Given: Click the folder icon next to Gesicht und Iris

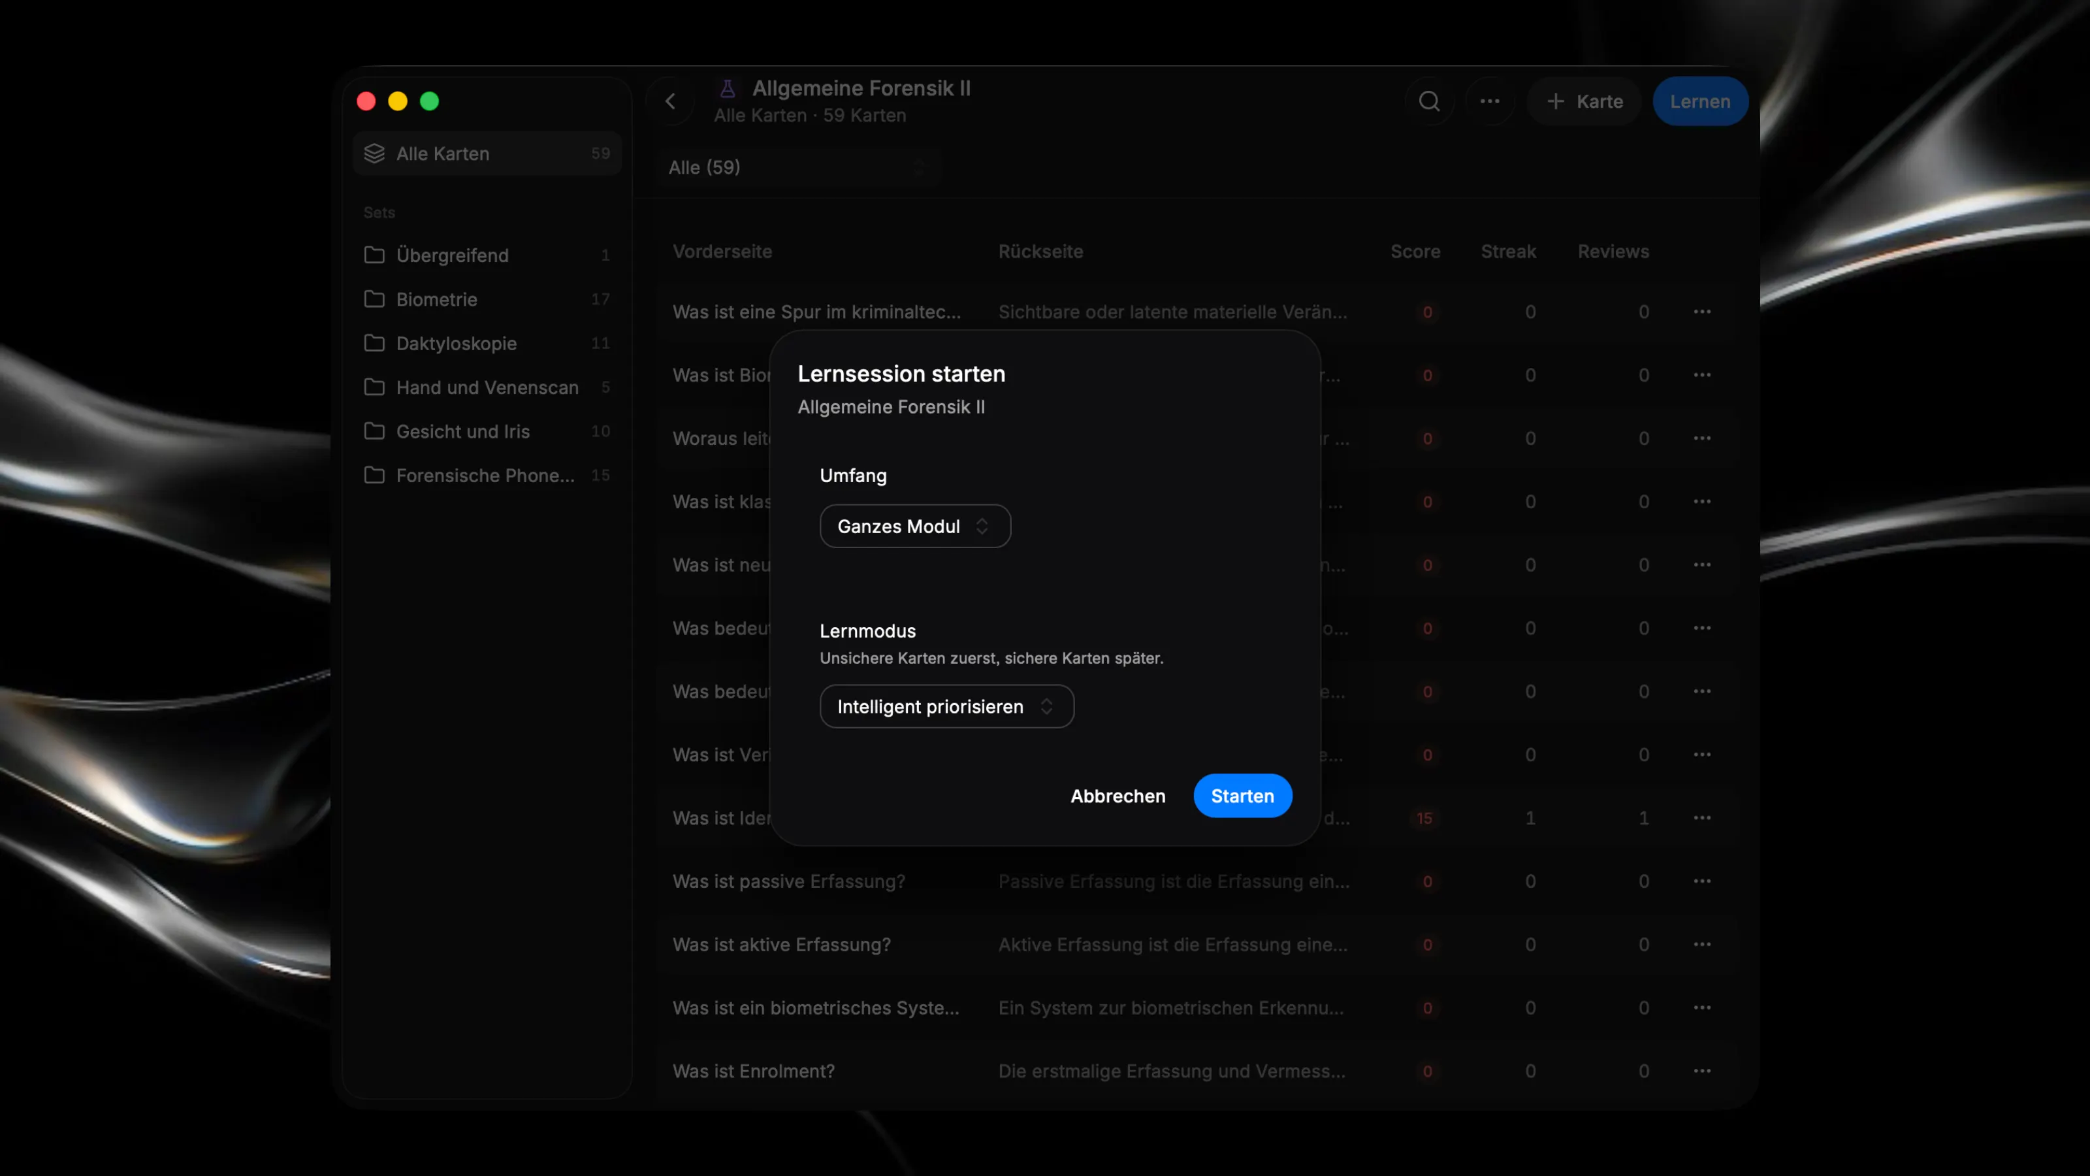Looking at the screenshot, I should [374, 431].
